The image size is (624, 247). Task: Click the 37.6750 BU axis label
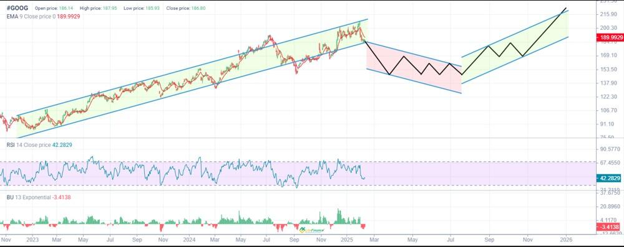[x=610, y=193]
